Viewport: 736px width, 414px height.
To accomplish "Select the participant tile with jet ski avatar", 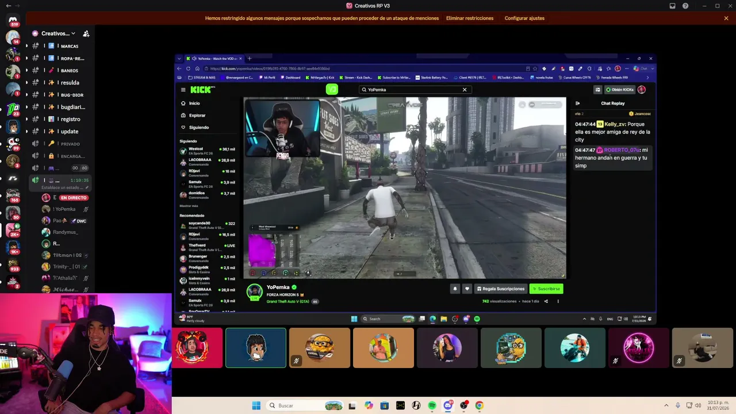I will click(574, 348).
